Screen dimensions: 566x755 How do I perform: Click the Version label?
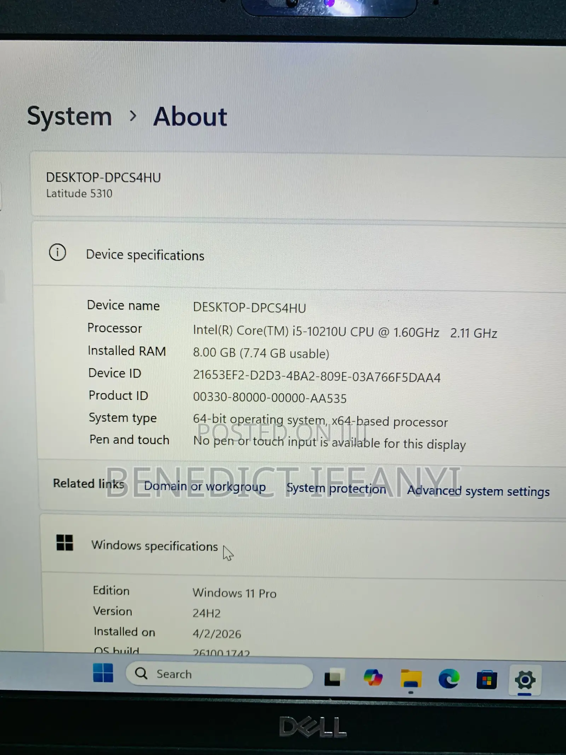click(112, 611)
